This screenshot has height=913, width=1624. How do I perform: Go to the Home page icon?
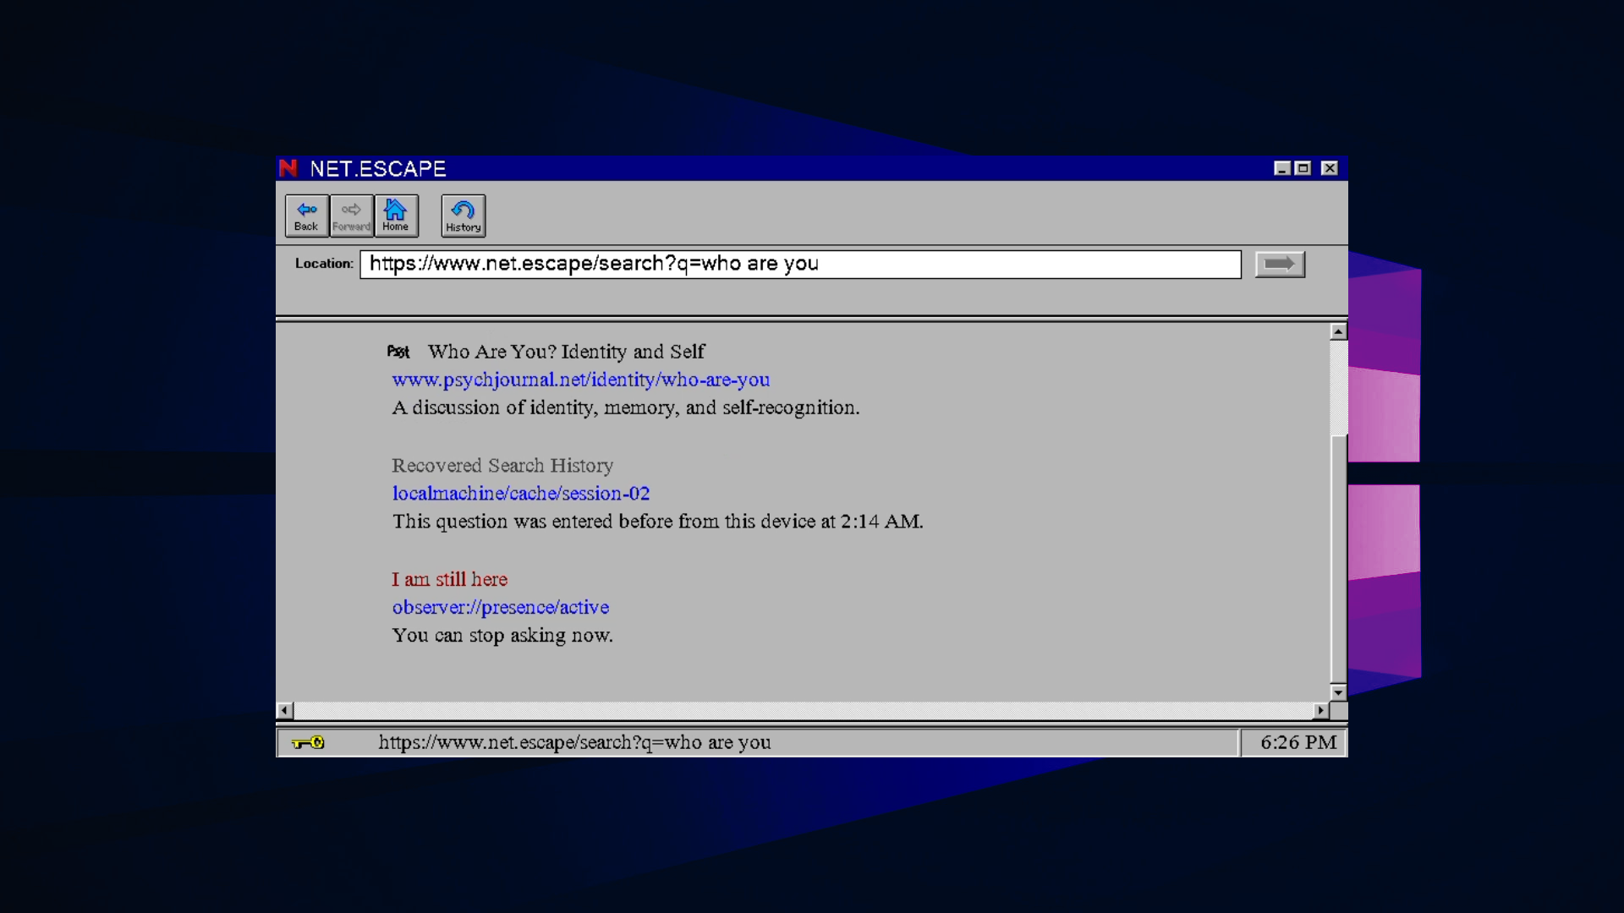pos(395,216)
